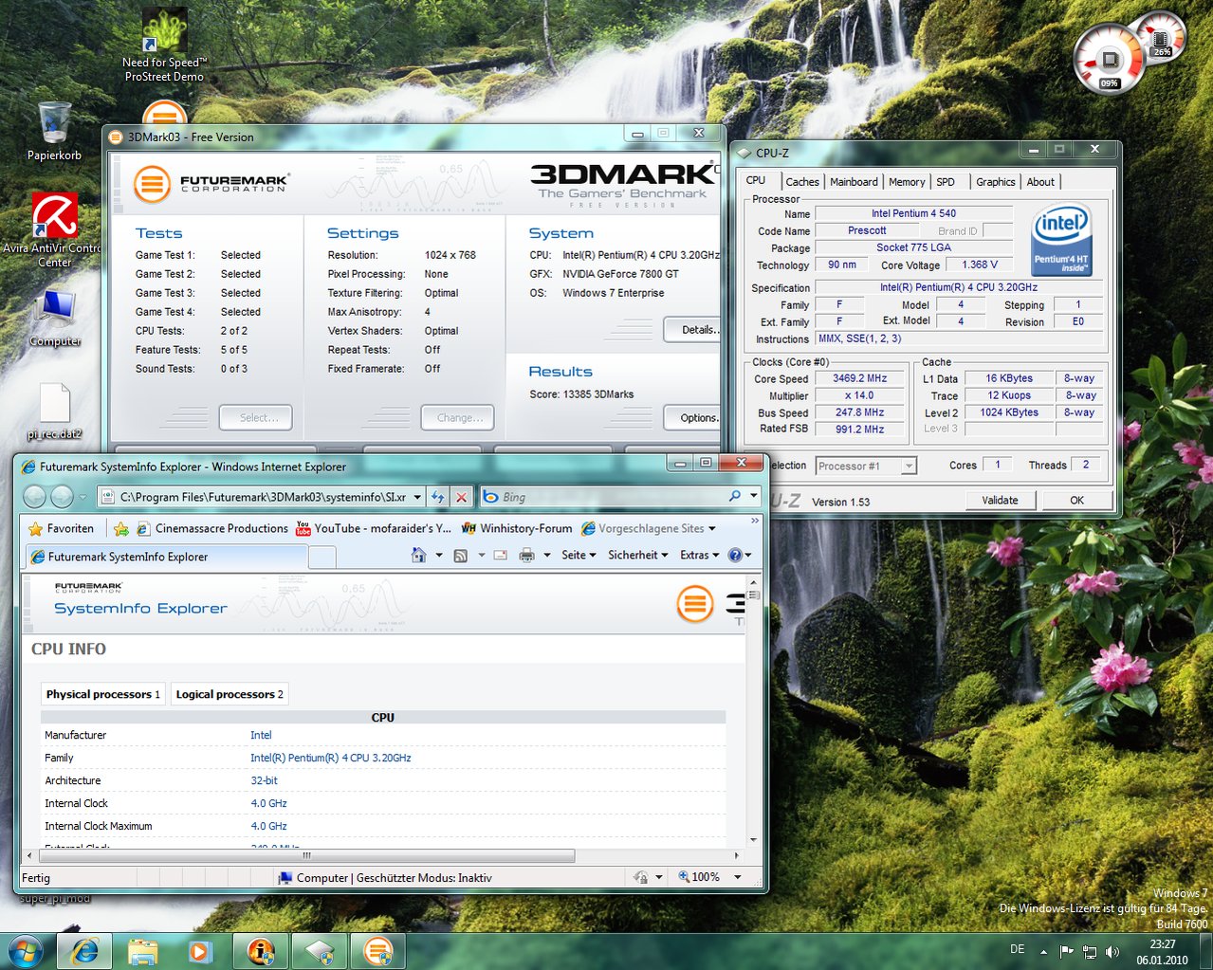Click the Bing search input field

tap(607, 497)
